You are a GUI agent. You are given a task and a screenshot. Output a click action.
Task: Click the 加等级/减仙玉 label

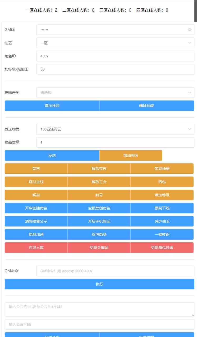(16, 69)
